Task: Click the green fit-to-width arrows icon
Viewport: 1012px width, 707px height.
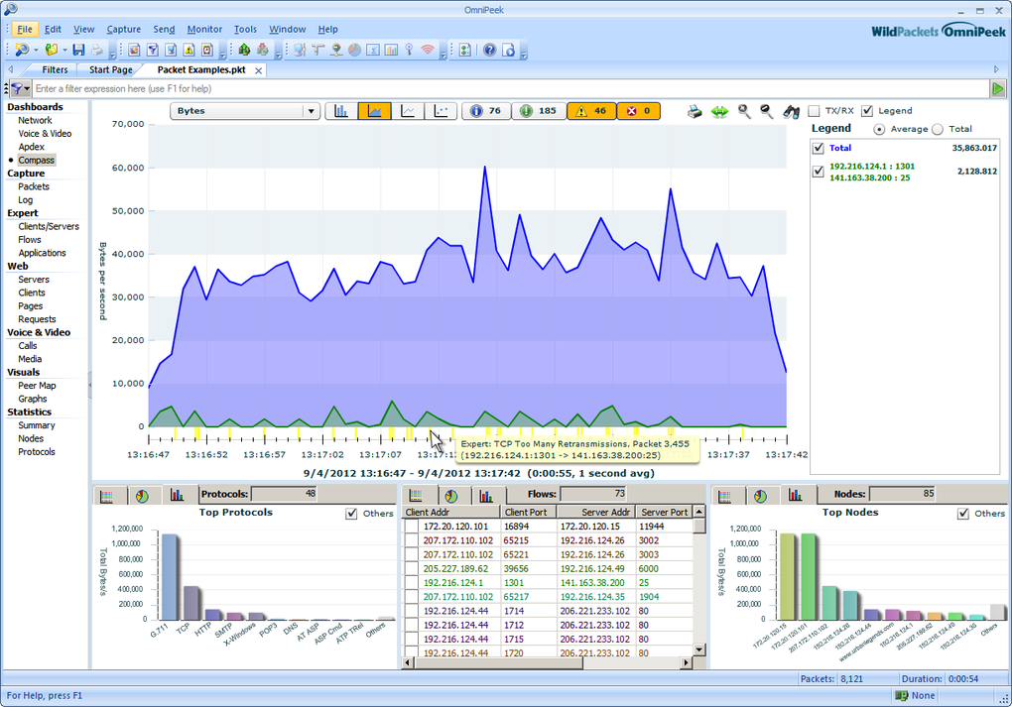Action: click(x=720, y=111)
